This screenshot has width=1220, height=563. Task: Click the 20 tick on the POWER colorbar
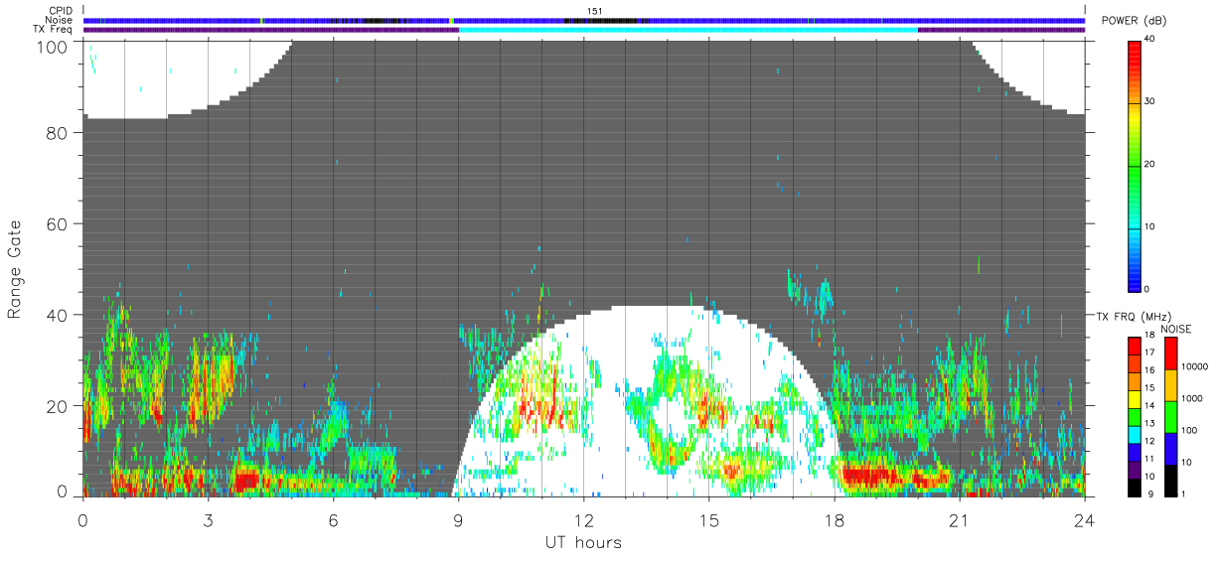pyautogui.click(x=1150, y=164)
